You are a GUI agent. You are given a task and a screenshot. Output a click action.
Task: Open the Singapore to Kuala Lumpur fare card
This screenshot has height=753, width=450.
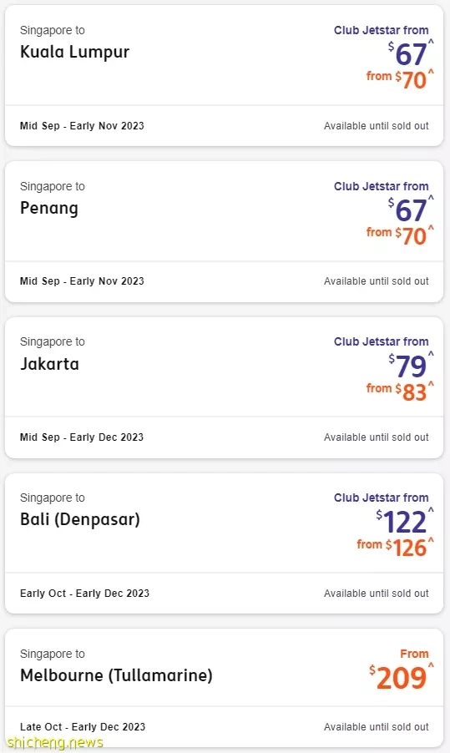(224, 75)
